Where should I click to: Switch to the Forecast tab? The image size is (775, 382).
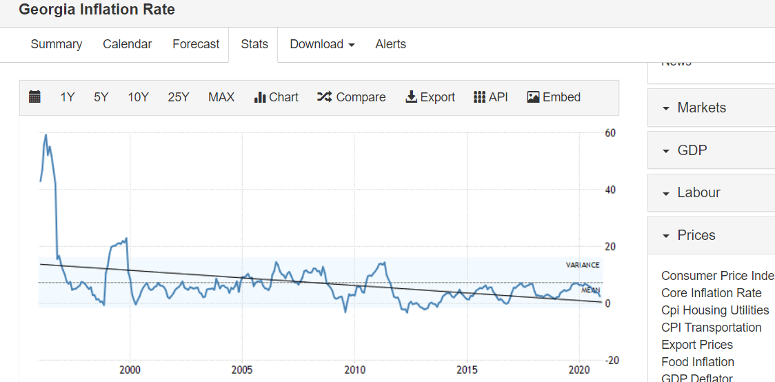pos(196,44)
